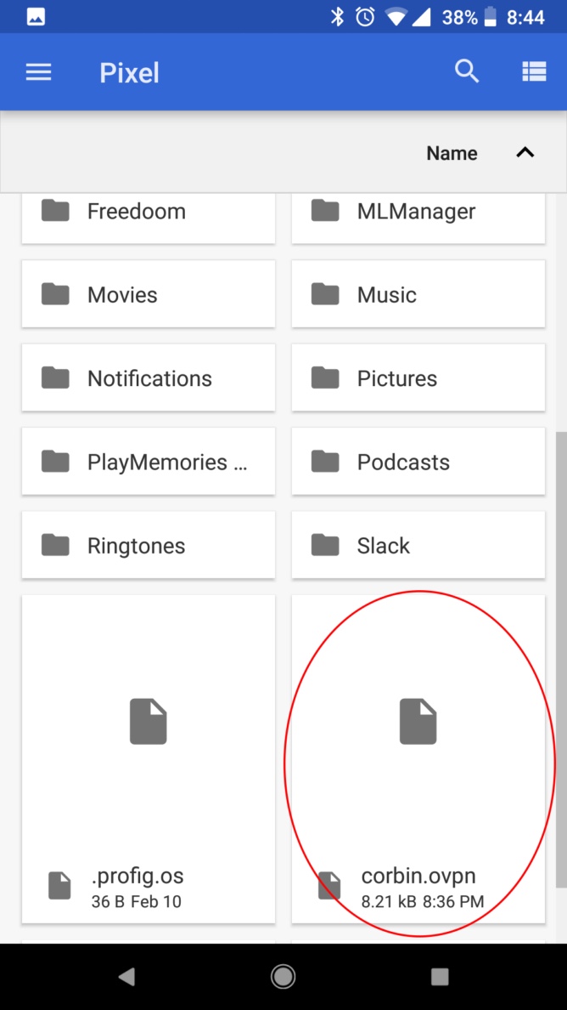This screenshot has width=567, height=1010.
Task: Sort files by Name header
Action: [x=452, y=153]
